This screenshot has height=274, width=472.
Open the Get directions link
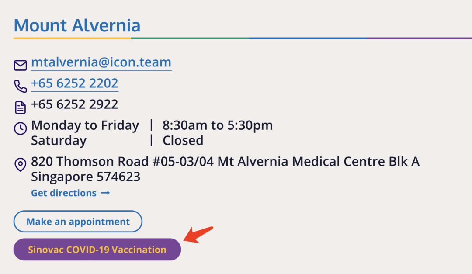click(70, 193)
